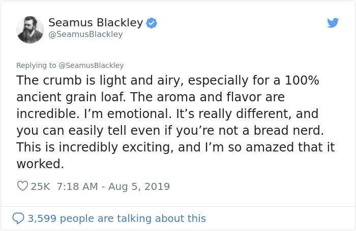The width and height of the screenshot is (356, 231).
Task: Click the @SeamusBlackley handle under the name
Action: (85, 34)
